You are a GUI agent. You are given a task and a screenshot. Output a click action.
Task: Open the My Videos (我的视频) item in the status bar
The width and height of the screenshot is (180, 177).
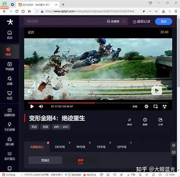point(74,175)
